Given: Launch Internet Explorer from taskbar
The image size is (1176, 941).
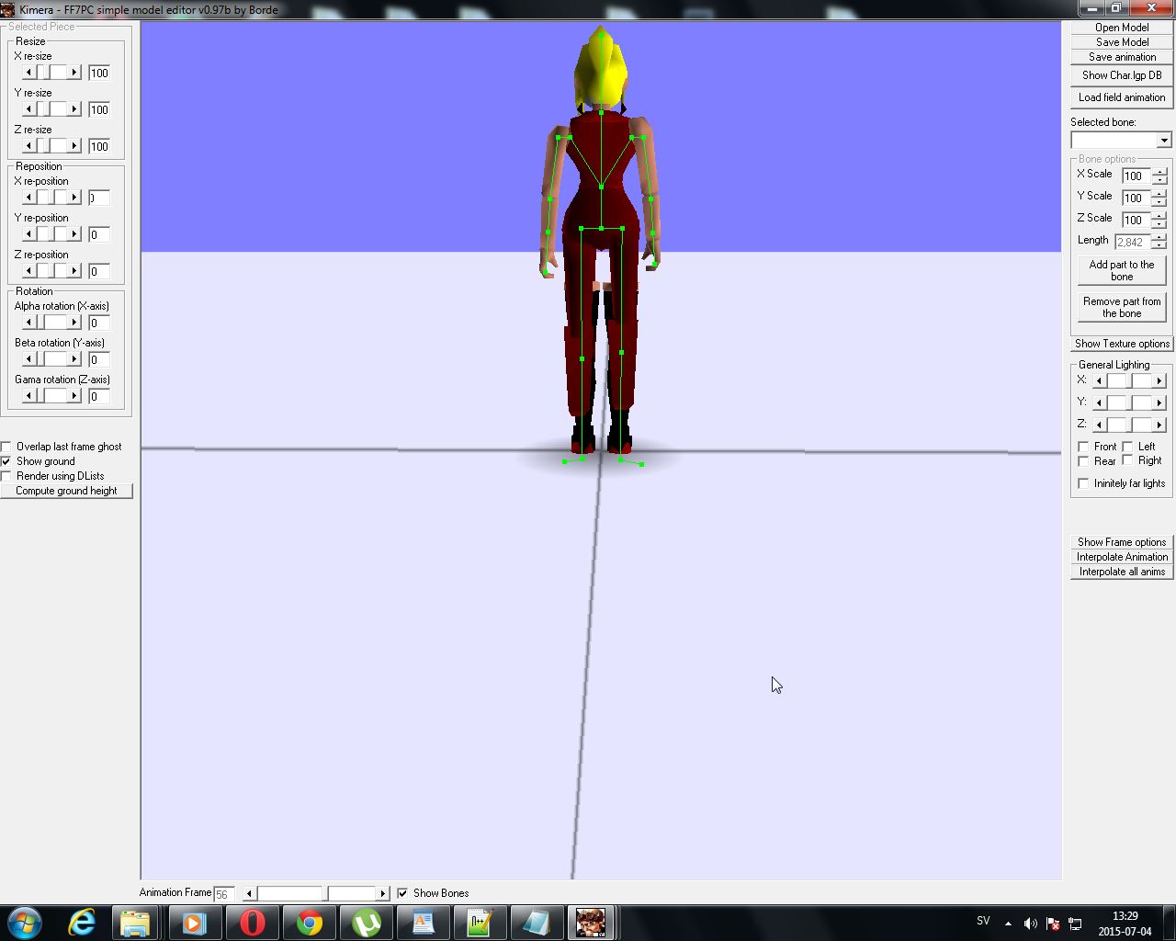Looking at the screenshot, I should coord(82,922).
